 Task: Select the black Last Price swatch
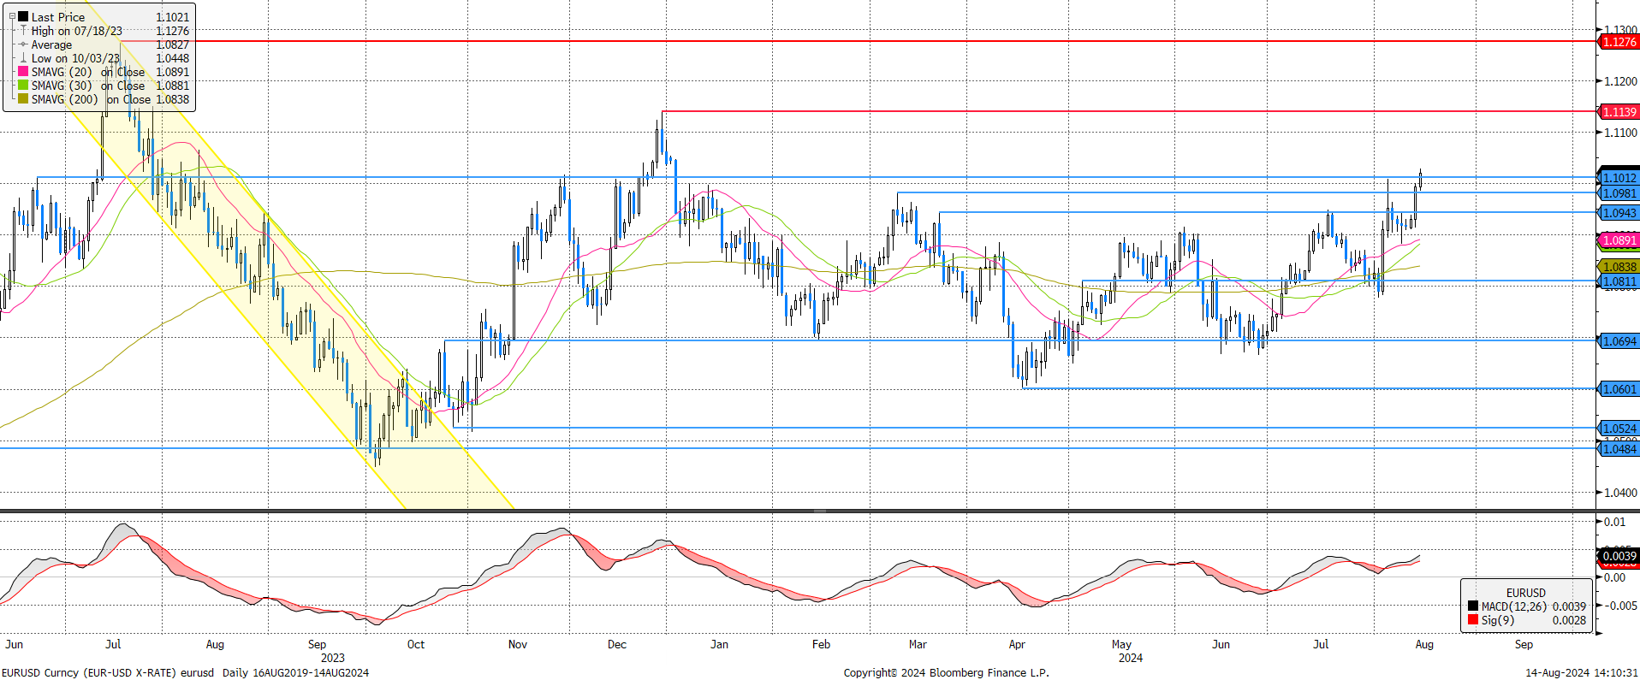(x=23, y=17)
